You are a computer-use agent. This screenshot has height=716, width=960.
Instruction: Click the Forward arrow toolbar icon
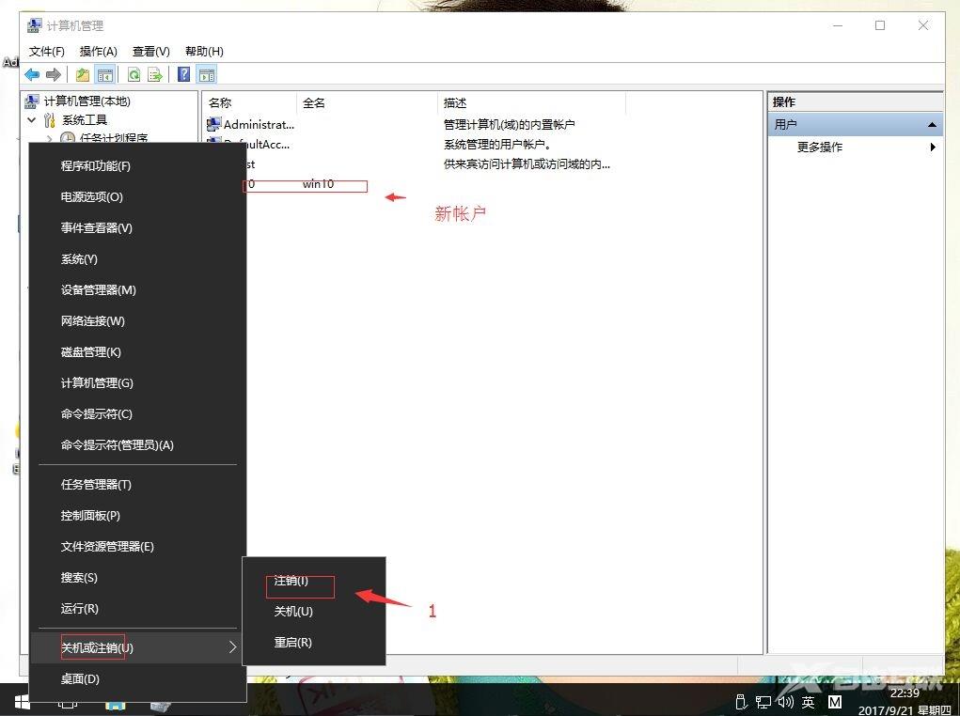[54, 75]
